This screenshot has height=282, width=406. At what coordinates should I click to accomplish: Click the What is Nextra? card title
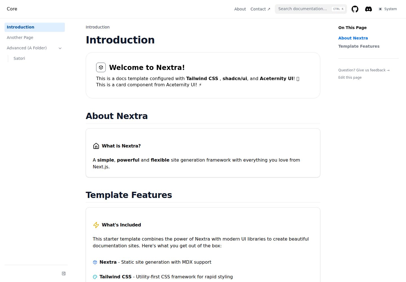(x=121, y=146)
